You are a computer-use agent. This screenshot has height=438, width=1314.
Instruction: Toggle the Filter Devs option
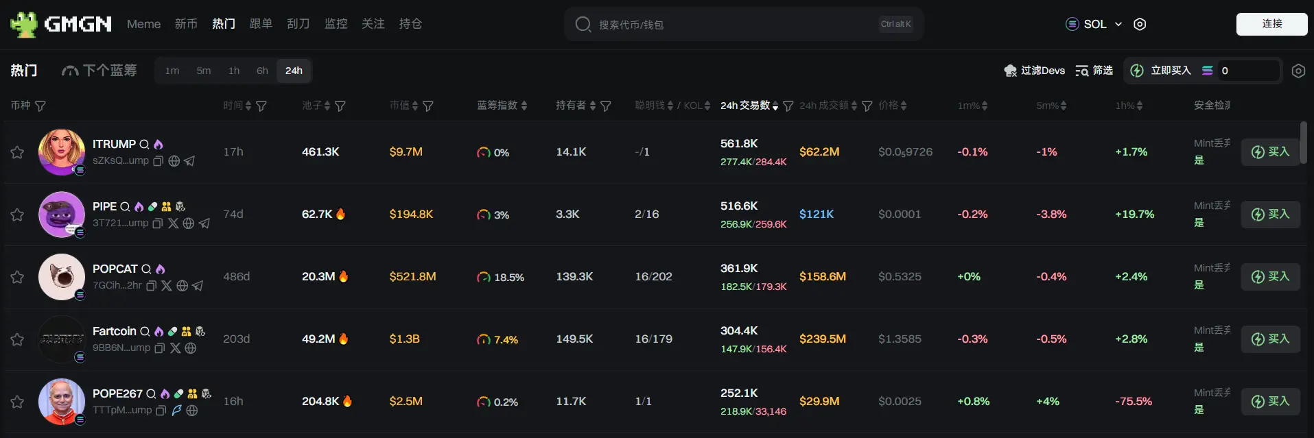[1034, 71]
